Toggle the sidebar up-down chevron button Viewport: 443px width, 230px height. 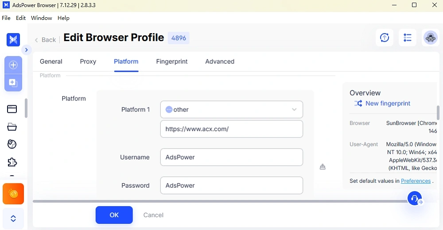[13, 218]
